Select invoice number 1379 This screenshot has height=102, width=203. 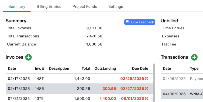pyautogui.click(x=39, y=99)
